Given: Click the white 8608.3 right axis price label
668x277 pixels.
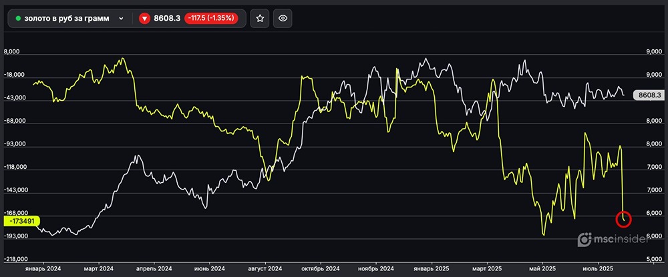Looking at the screenshot, I should (649, 95).
